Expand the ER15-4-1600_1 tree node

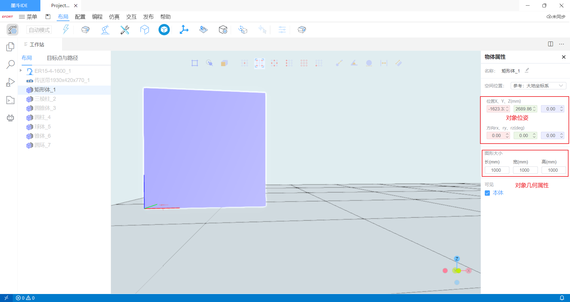(21, 70)
